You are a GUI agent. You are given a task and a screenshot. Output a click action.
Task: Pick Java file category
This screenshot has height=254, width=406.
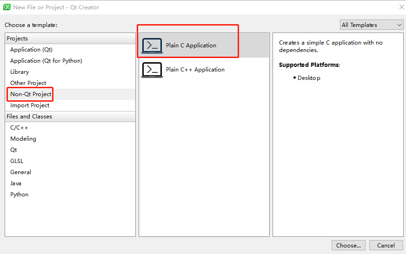[16, 183]
